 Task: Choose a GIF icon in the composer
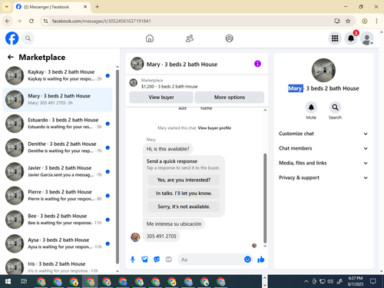click(x=168, y=260)
